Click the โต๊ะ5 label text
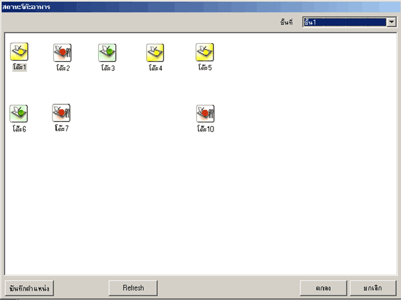This screenshot has width=401, height=300. pos(205,67)
